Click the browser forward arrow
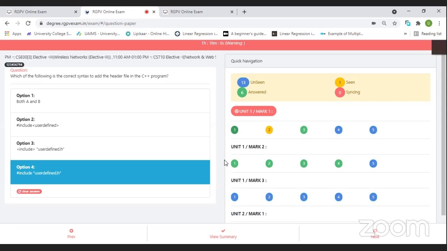Screen dimensions: 447x251 point(18,23)
